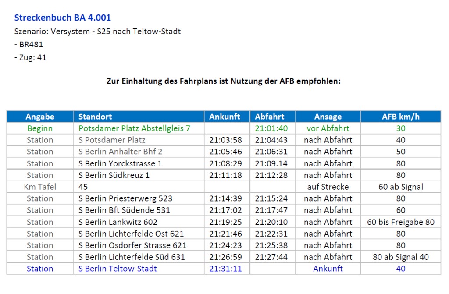Click the Km Tafel row label
The width and height of the screenshot is (449, 294).
40,187
